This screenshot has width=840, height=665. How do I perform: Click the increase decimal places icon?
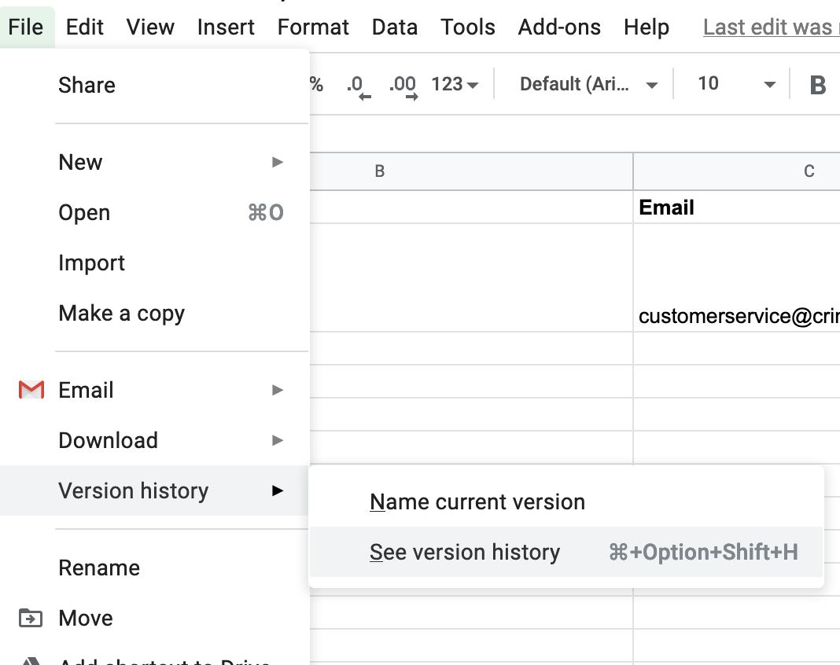pyautogui.click(x=403, y=85)
